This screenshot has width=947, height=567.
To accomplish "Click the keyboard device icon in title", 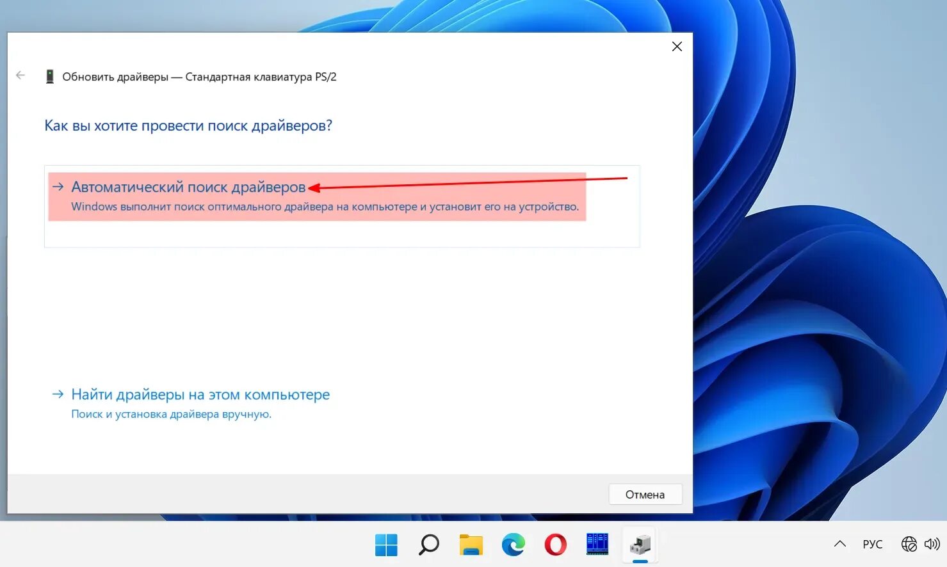I will [49, 77].
